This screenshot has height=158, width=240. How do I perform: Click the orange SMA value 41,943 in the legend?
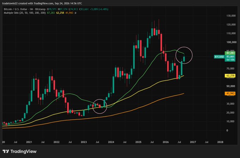pos(69,13)
